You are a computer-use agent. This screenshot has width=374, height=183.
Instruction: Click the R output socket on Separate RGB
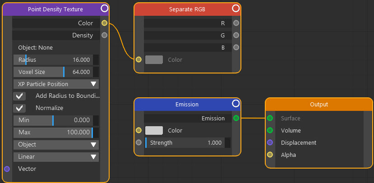(236, 23)
